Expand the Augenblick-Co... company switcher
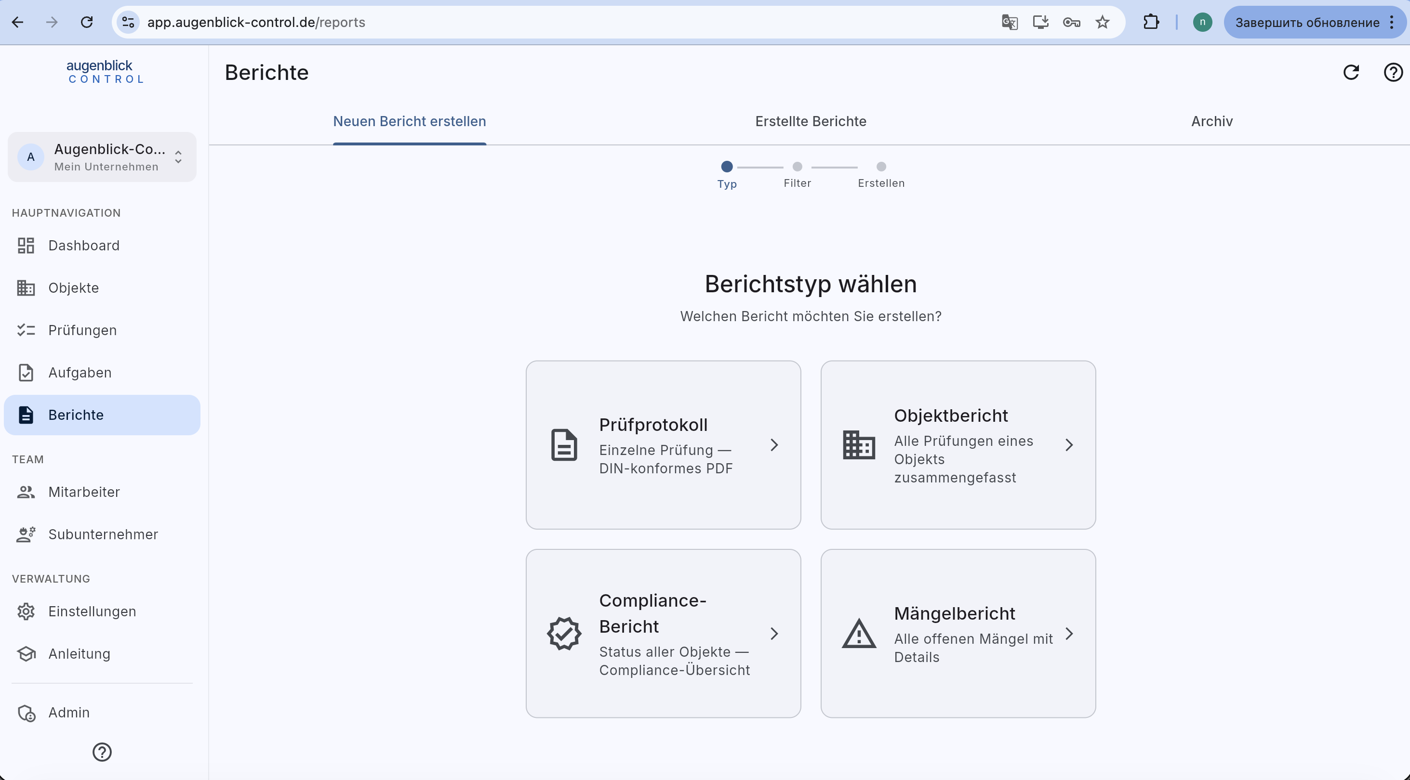 [x=102, y=157]
